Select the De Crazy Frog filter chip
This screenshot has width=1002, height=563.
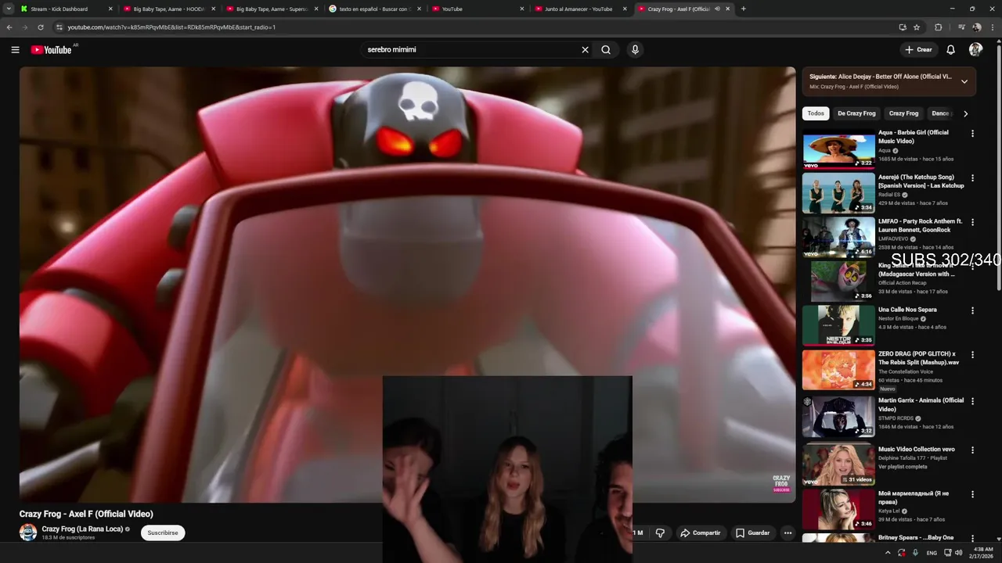click(x=856, y=113)
